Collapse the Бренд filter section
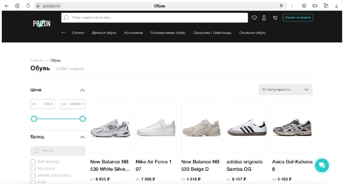 82,137
